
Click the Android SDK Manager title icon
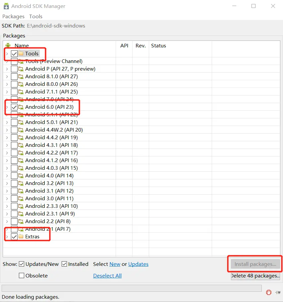pos(6,6)
